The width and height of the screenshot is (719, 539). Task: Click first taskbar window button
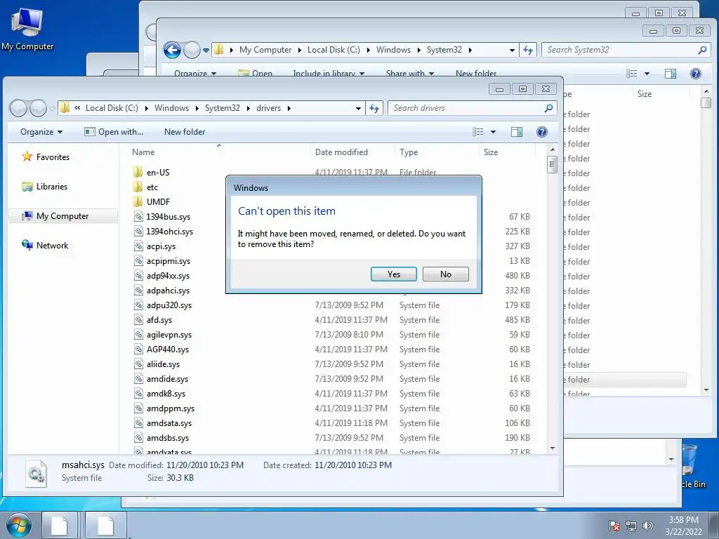click(60, 525)
